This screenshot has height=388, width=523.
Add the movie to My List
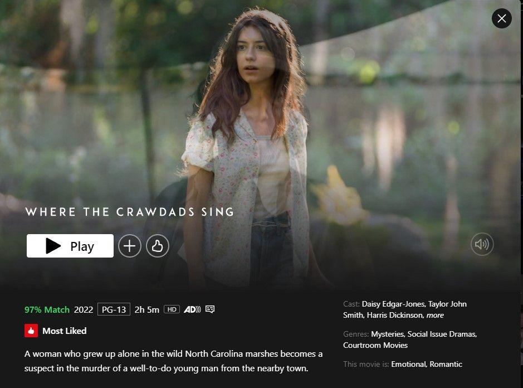coord(129,246)
